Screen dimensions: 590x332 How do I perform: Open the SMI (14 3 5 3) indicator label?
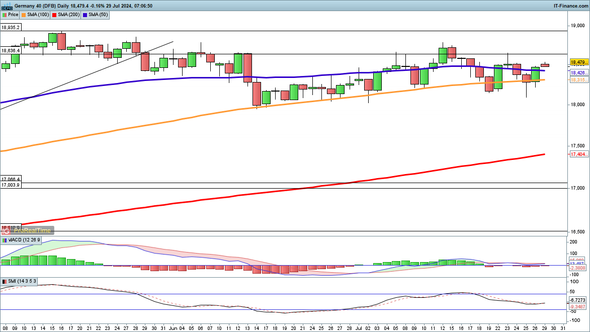coord(20,281)
